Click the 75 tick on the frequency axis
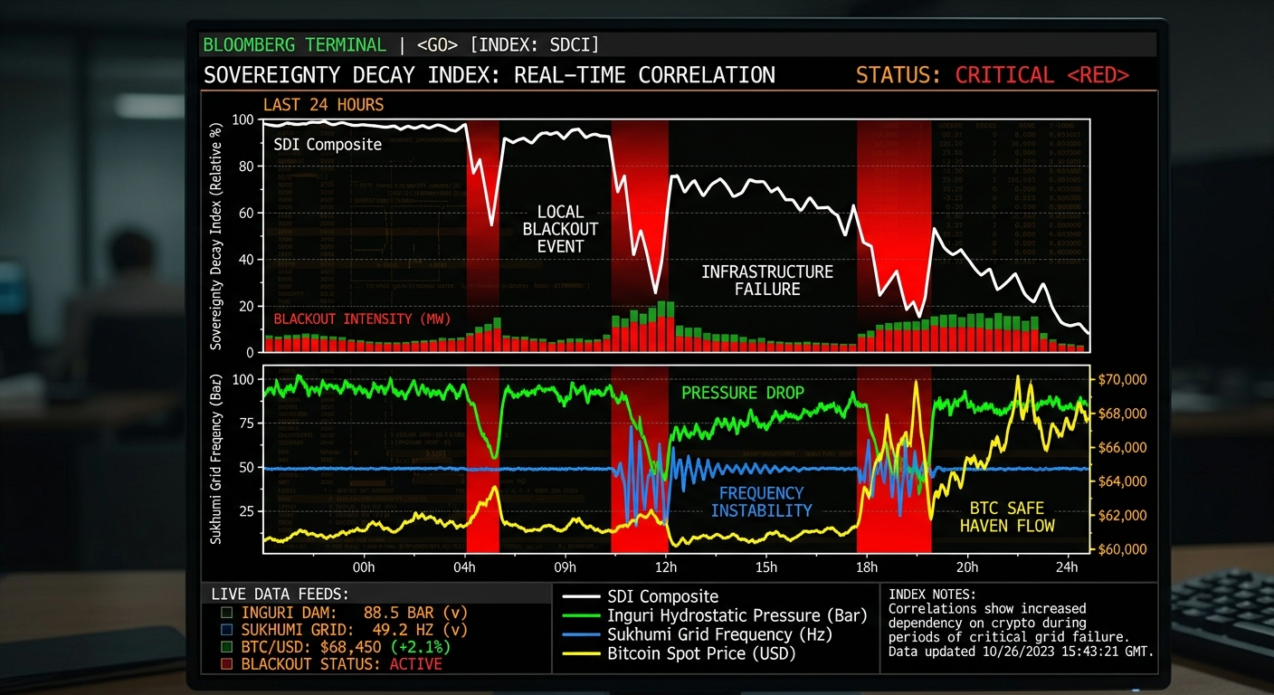The width and height of the screenshot is (1274, 695). (245, 423)
